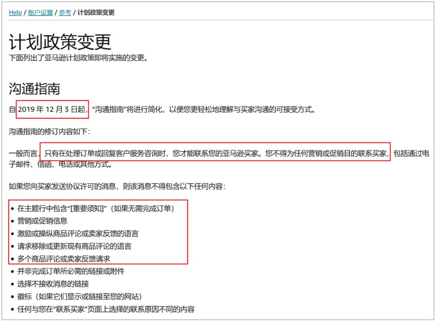This screenshot has width=437, height=322.
Task: Click the 计划政策变更 breadcrumb text
Action: [x=96, y=13]
